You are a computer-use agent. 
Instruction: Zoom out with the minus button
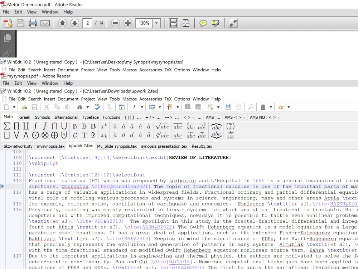115,23
